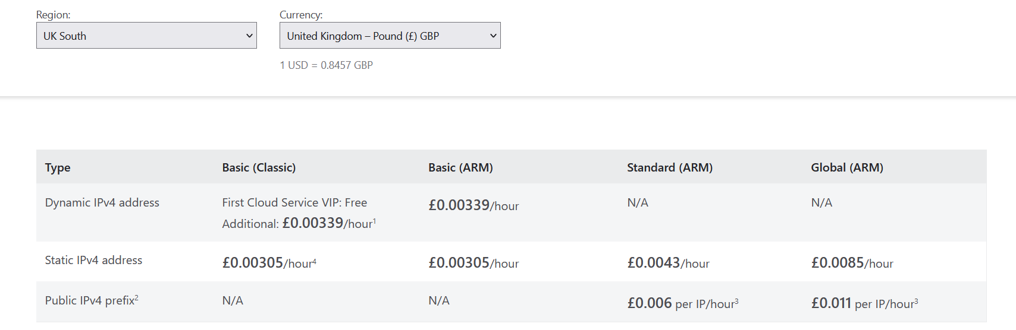This screenshot has height=330, width=1016.
Task: Open the Currency dropdown showing Pound GBP
Action: pos(390,36)
